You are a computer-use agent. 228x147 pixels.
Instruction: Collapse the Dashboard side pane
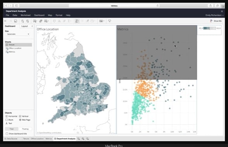point(32,26)
